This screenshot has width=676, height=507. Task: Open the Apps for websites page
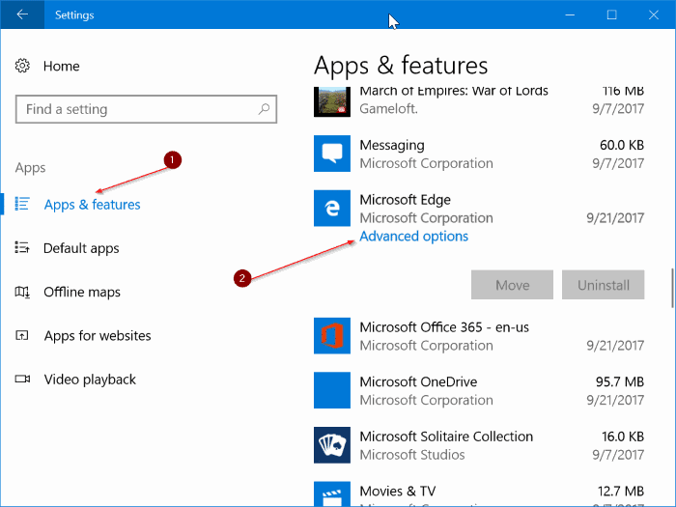98,335
